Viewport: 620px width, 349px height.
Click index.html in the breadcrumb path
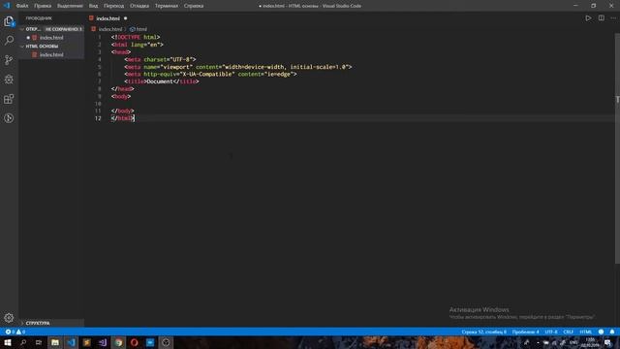coord(110,29)
